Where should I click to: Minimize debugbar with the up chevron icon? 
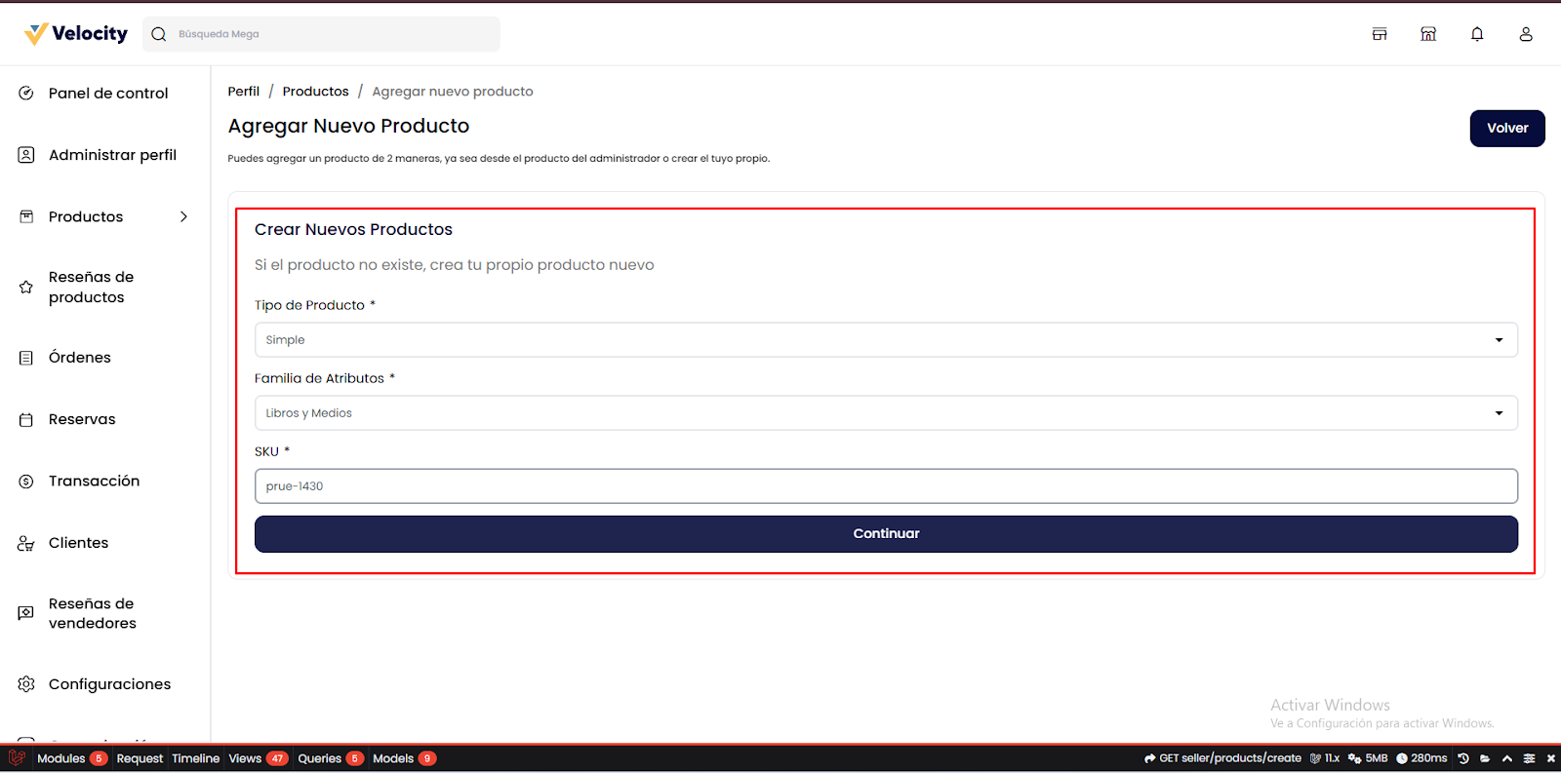click(1507, 758)
